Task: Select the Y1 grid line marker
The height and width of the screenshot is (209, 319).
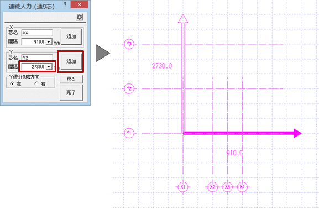Action: click(129, 133)
